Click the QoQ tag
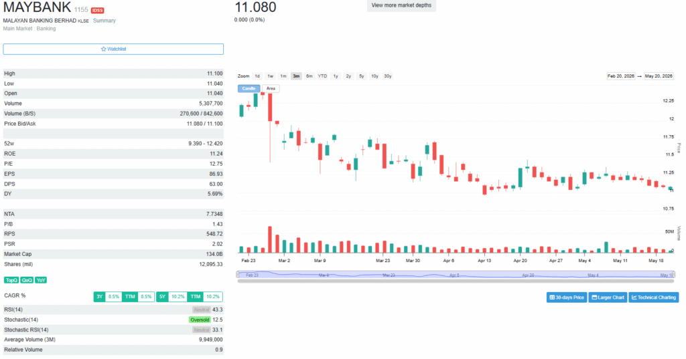Image resolution: width=686 pixels, height=359 pixels. click(27, 280)
